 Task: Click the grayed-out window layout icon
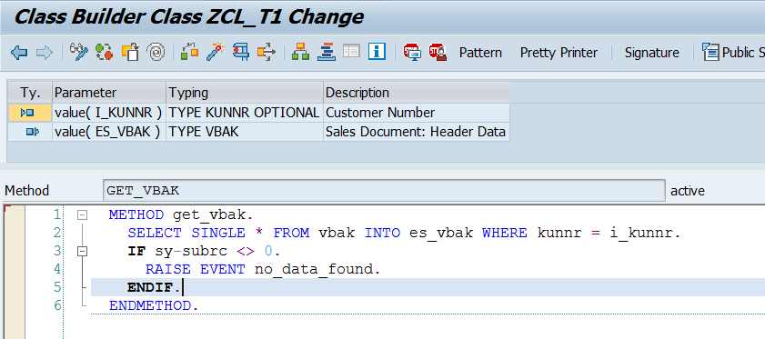351,52
